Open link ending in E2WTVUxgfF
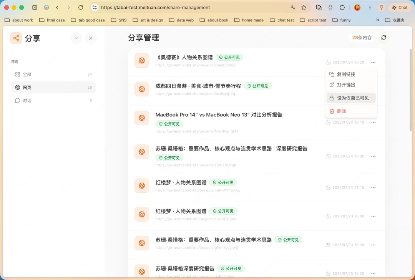 [196, 165]
